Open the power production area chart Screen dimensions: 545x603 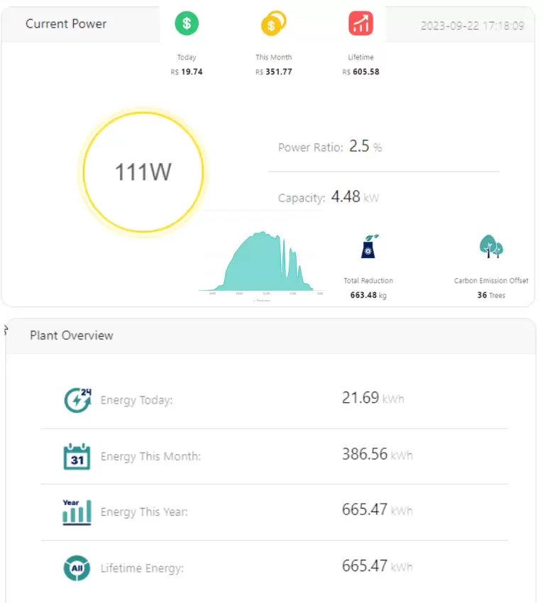click(x=263, y=264)
